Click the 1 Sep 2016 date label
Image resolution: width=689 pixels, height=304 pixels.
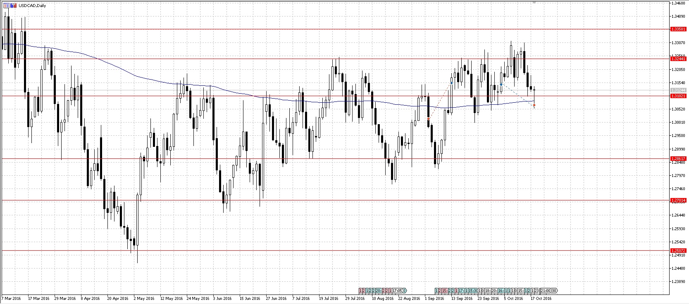(434, 298)
